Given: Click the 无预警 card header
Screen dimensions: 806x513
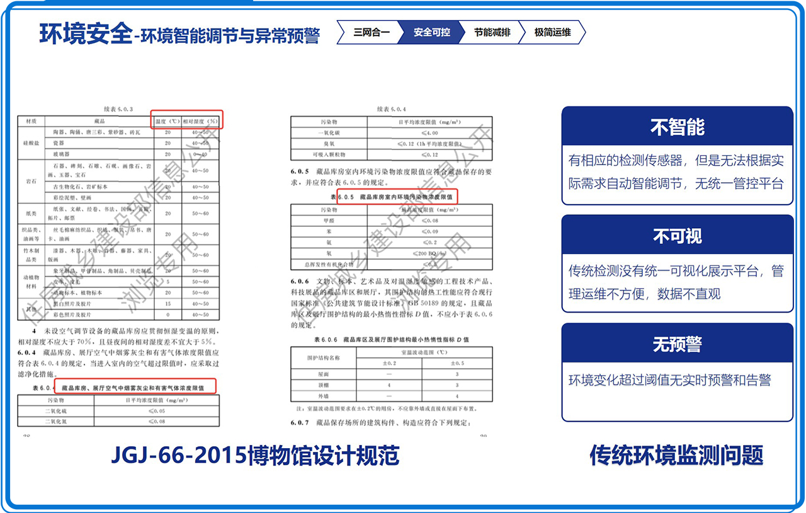Looking at the screenshot, I should click(x=677, y=344).
